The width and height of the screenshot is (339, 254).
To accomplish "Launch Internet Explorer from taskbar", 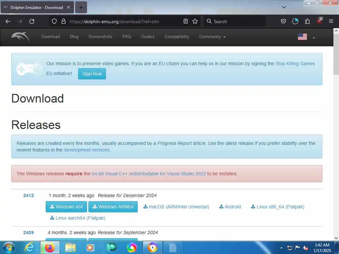I will tap(29, 247).
